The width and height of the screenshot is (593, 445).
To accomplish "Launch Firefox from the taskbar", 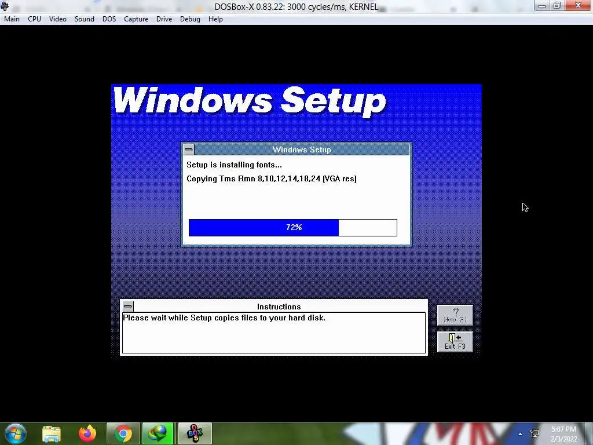I will coord(87,433).
